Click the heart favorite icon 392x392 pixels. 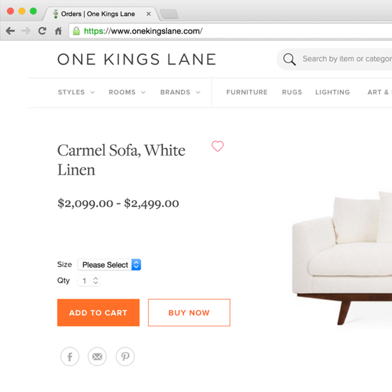tap(217, 146)
